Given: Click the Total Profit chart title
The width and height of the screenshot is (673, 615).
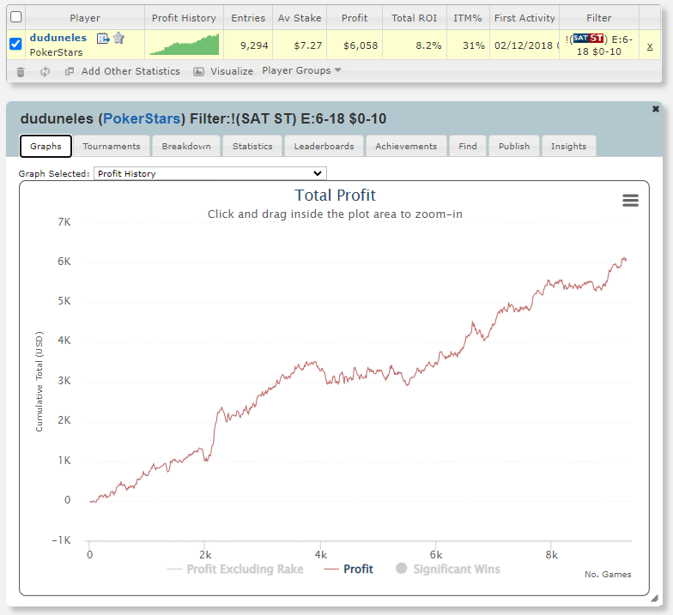Looking at the screenshot, I should pyautogui.click(x=335, y=196).
